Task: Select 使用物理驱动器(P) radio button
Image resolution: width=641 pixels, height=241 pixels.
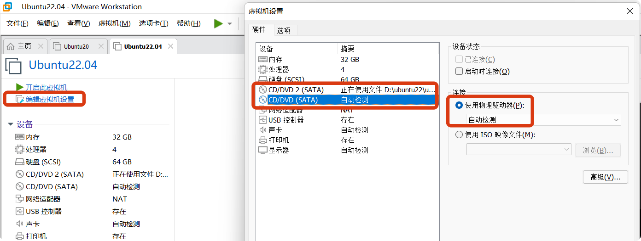Action: tap(459, 105)
